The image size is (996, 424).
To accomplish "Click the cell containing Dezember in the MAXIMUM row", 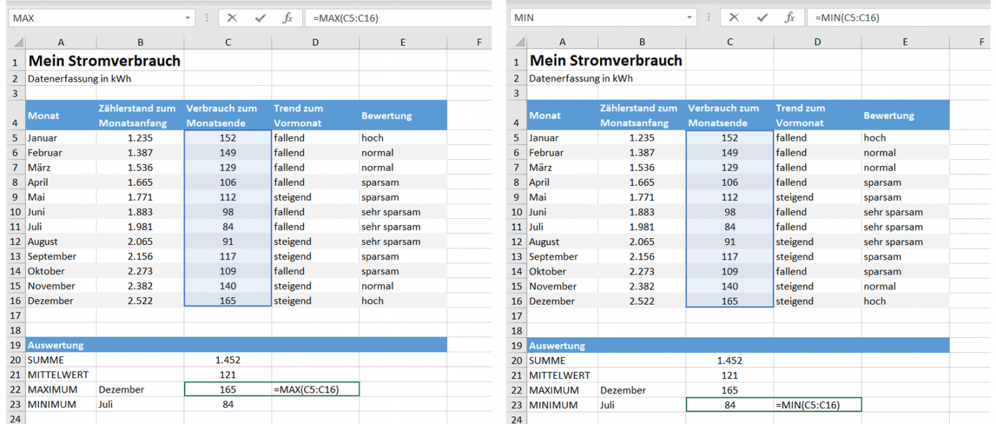I will (140, 389).
